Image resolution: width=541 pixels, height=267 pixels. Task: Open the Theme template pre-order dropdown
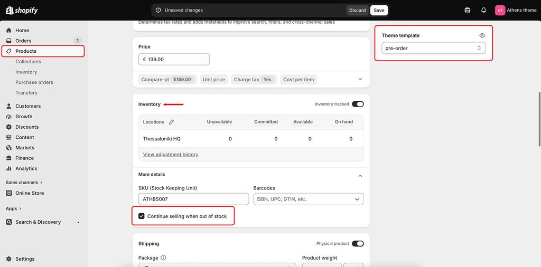click(433, 48)
